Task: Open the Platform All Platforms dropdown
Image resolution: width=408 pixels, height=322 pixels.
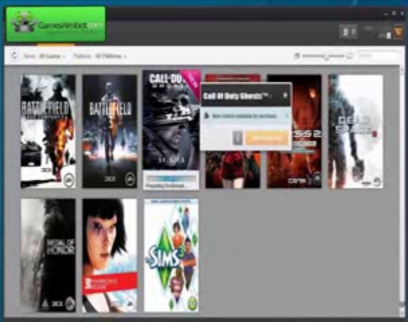Action: [100, 56]
